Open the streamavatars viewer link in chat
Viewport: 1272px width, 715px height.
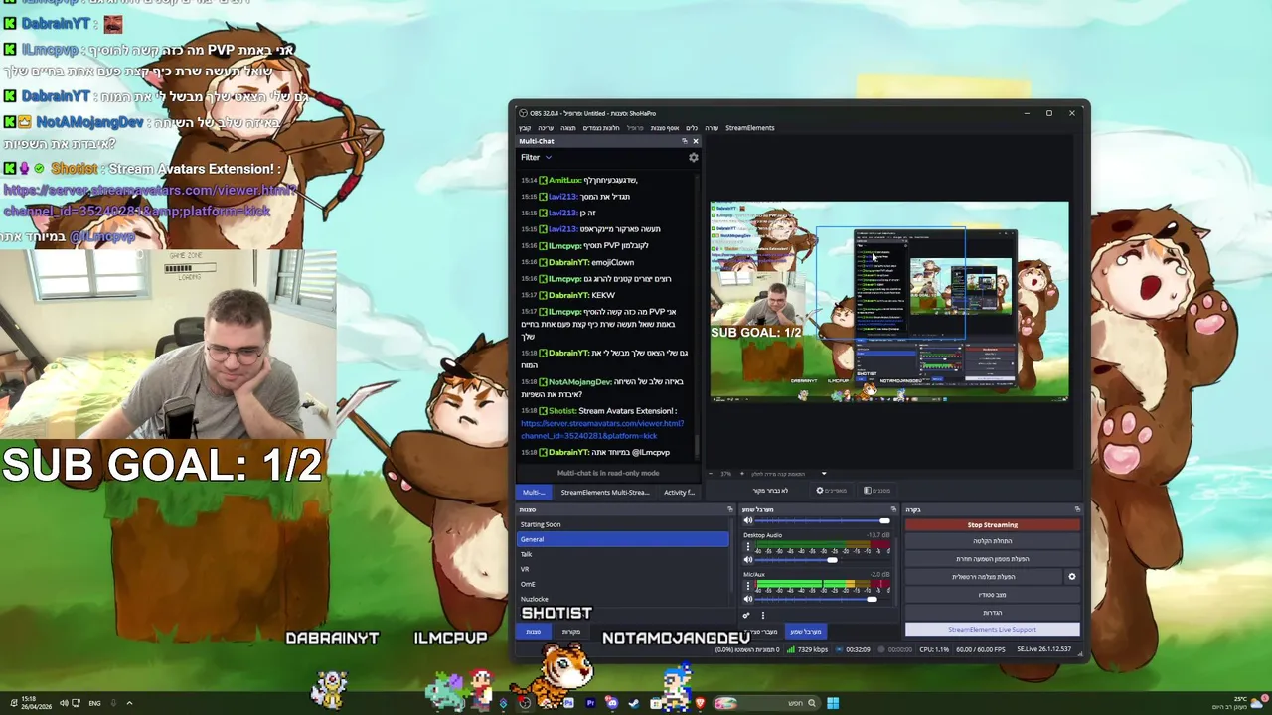pyautogui.click(x=602, y=429)
